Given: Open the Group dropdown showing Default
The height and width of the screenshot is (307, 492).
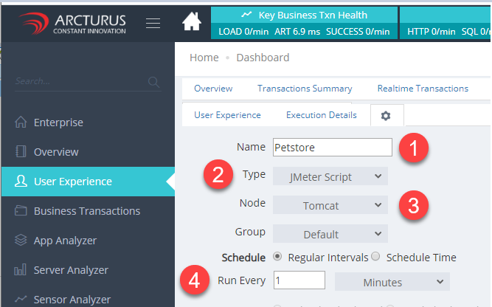Looking at the screenshot, I should click(x=330, y=234).
